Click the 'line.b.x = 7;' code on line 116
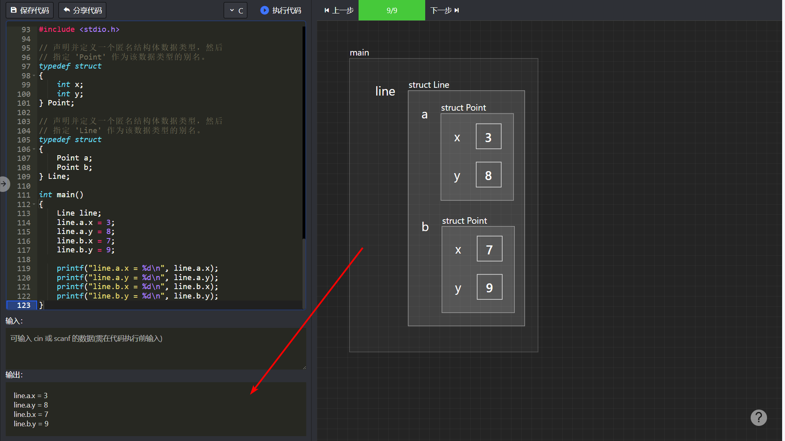The width and height of the screenshot is (785, 441). 86,241
